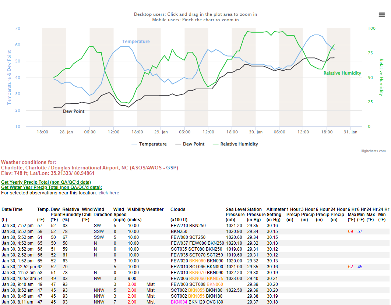This screenshot has height=305, width=391.
Task: Click the blue Temperature label on the chart
Action: 136,42
